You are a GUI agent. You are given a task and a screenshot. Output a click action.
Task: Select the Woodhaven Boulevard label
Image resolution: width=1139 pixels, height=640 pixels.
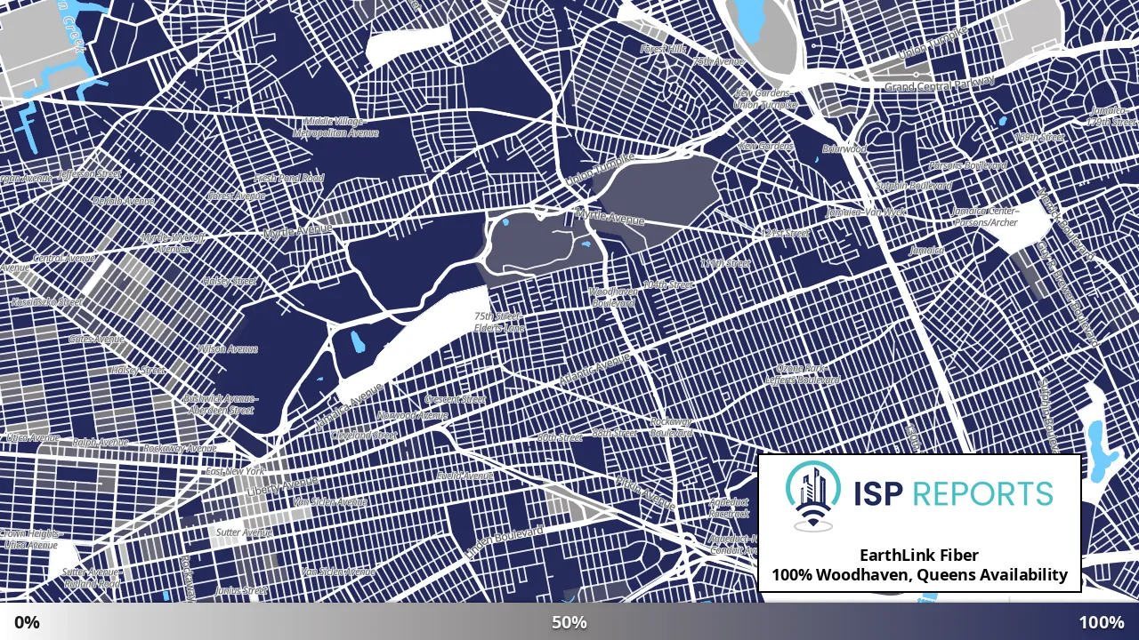pyautogui.click(x=612, y=297)
